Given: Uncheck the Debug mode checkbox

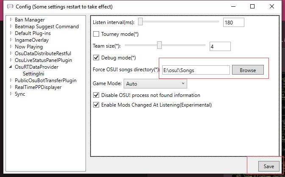Looking at the screenshot, I should tap(96, 58).
